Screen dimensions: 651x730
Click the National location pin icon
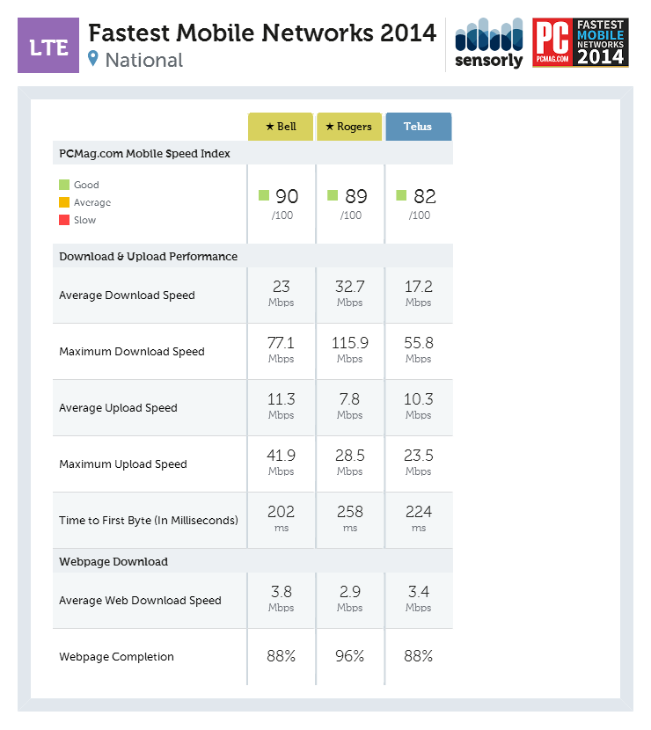[x=93, y=59]
